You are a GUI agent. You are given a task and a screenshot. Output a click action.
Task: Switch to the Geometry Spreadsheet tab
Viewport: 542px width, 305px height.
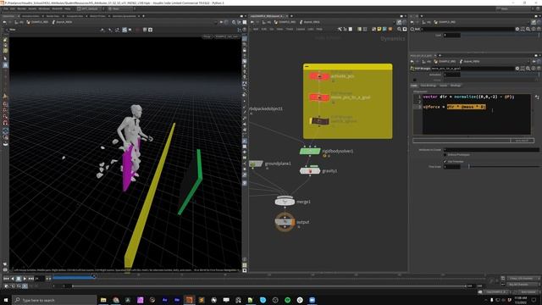click(x=124, y=16)
